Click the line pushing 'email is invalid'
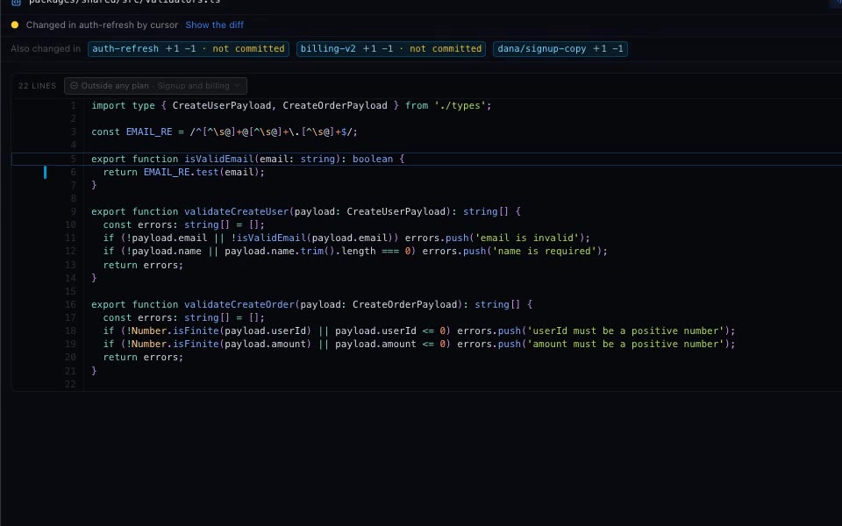 [x=346, y=238]
